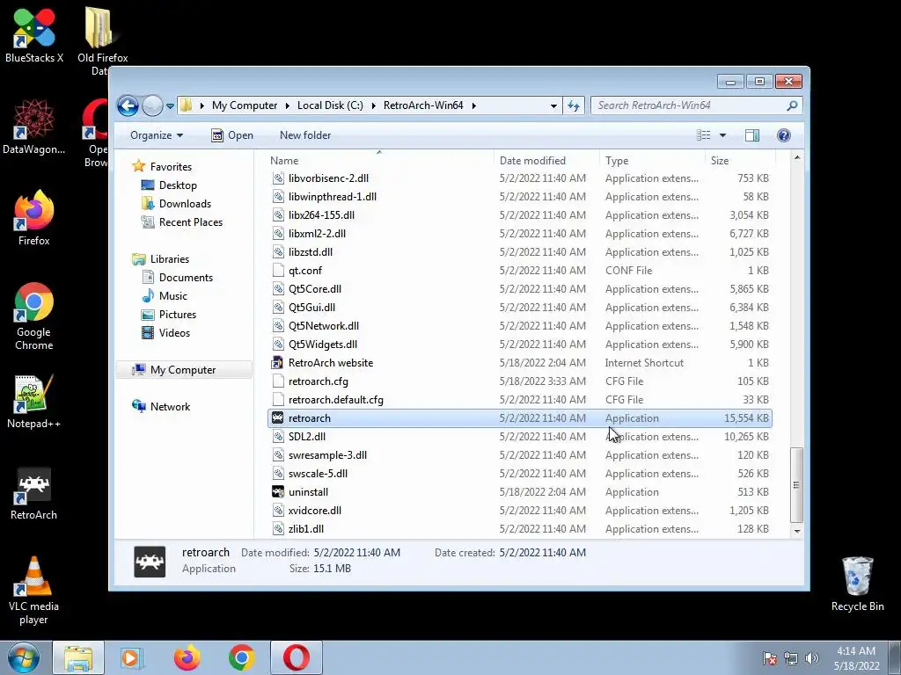Click the scrollbar up arrow

tap(796, 157)
